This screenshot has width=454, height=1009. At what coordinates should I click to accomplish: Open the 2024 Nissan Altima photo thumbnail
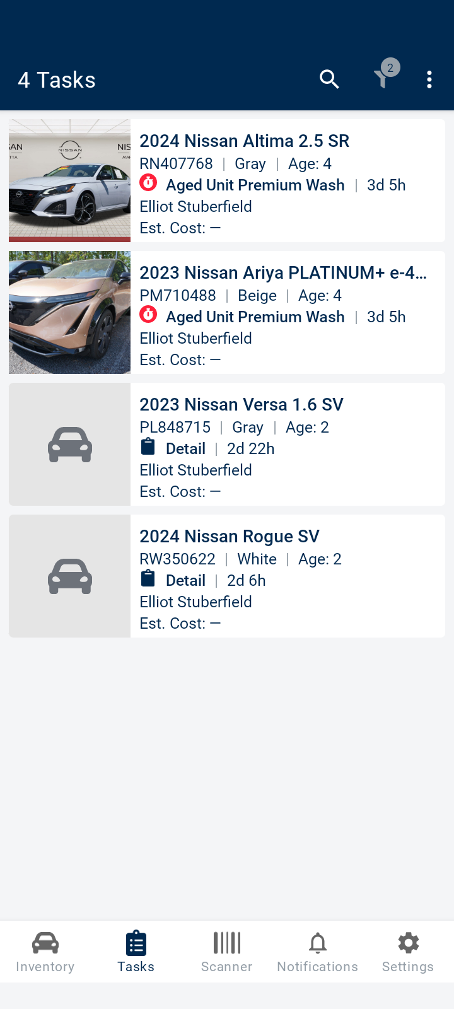(x=70, y=180)
